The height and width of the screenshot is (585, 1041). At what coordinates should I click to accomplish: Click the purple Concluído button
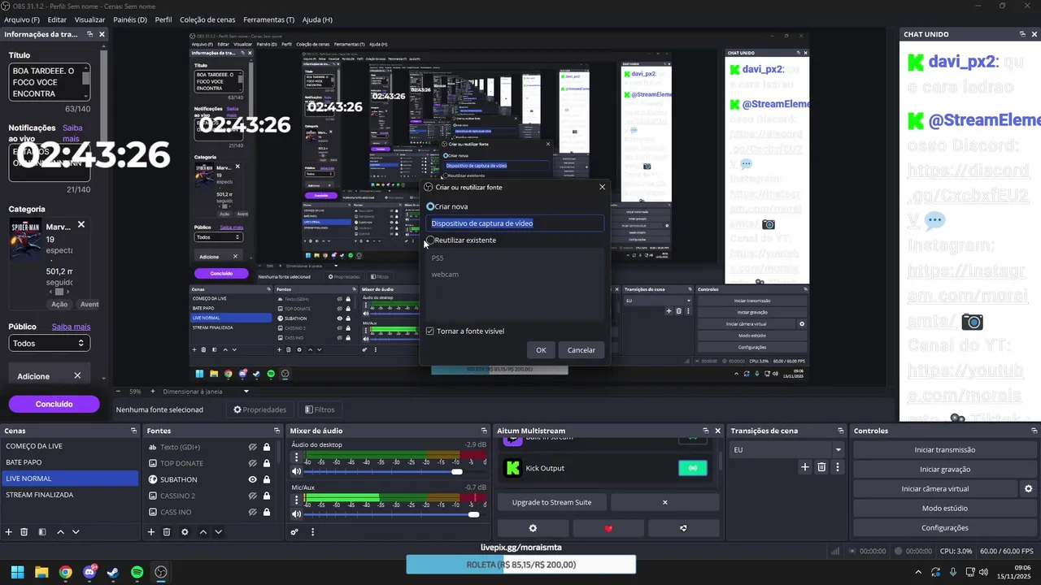(54, 404)
